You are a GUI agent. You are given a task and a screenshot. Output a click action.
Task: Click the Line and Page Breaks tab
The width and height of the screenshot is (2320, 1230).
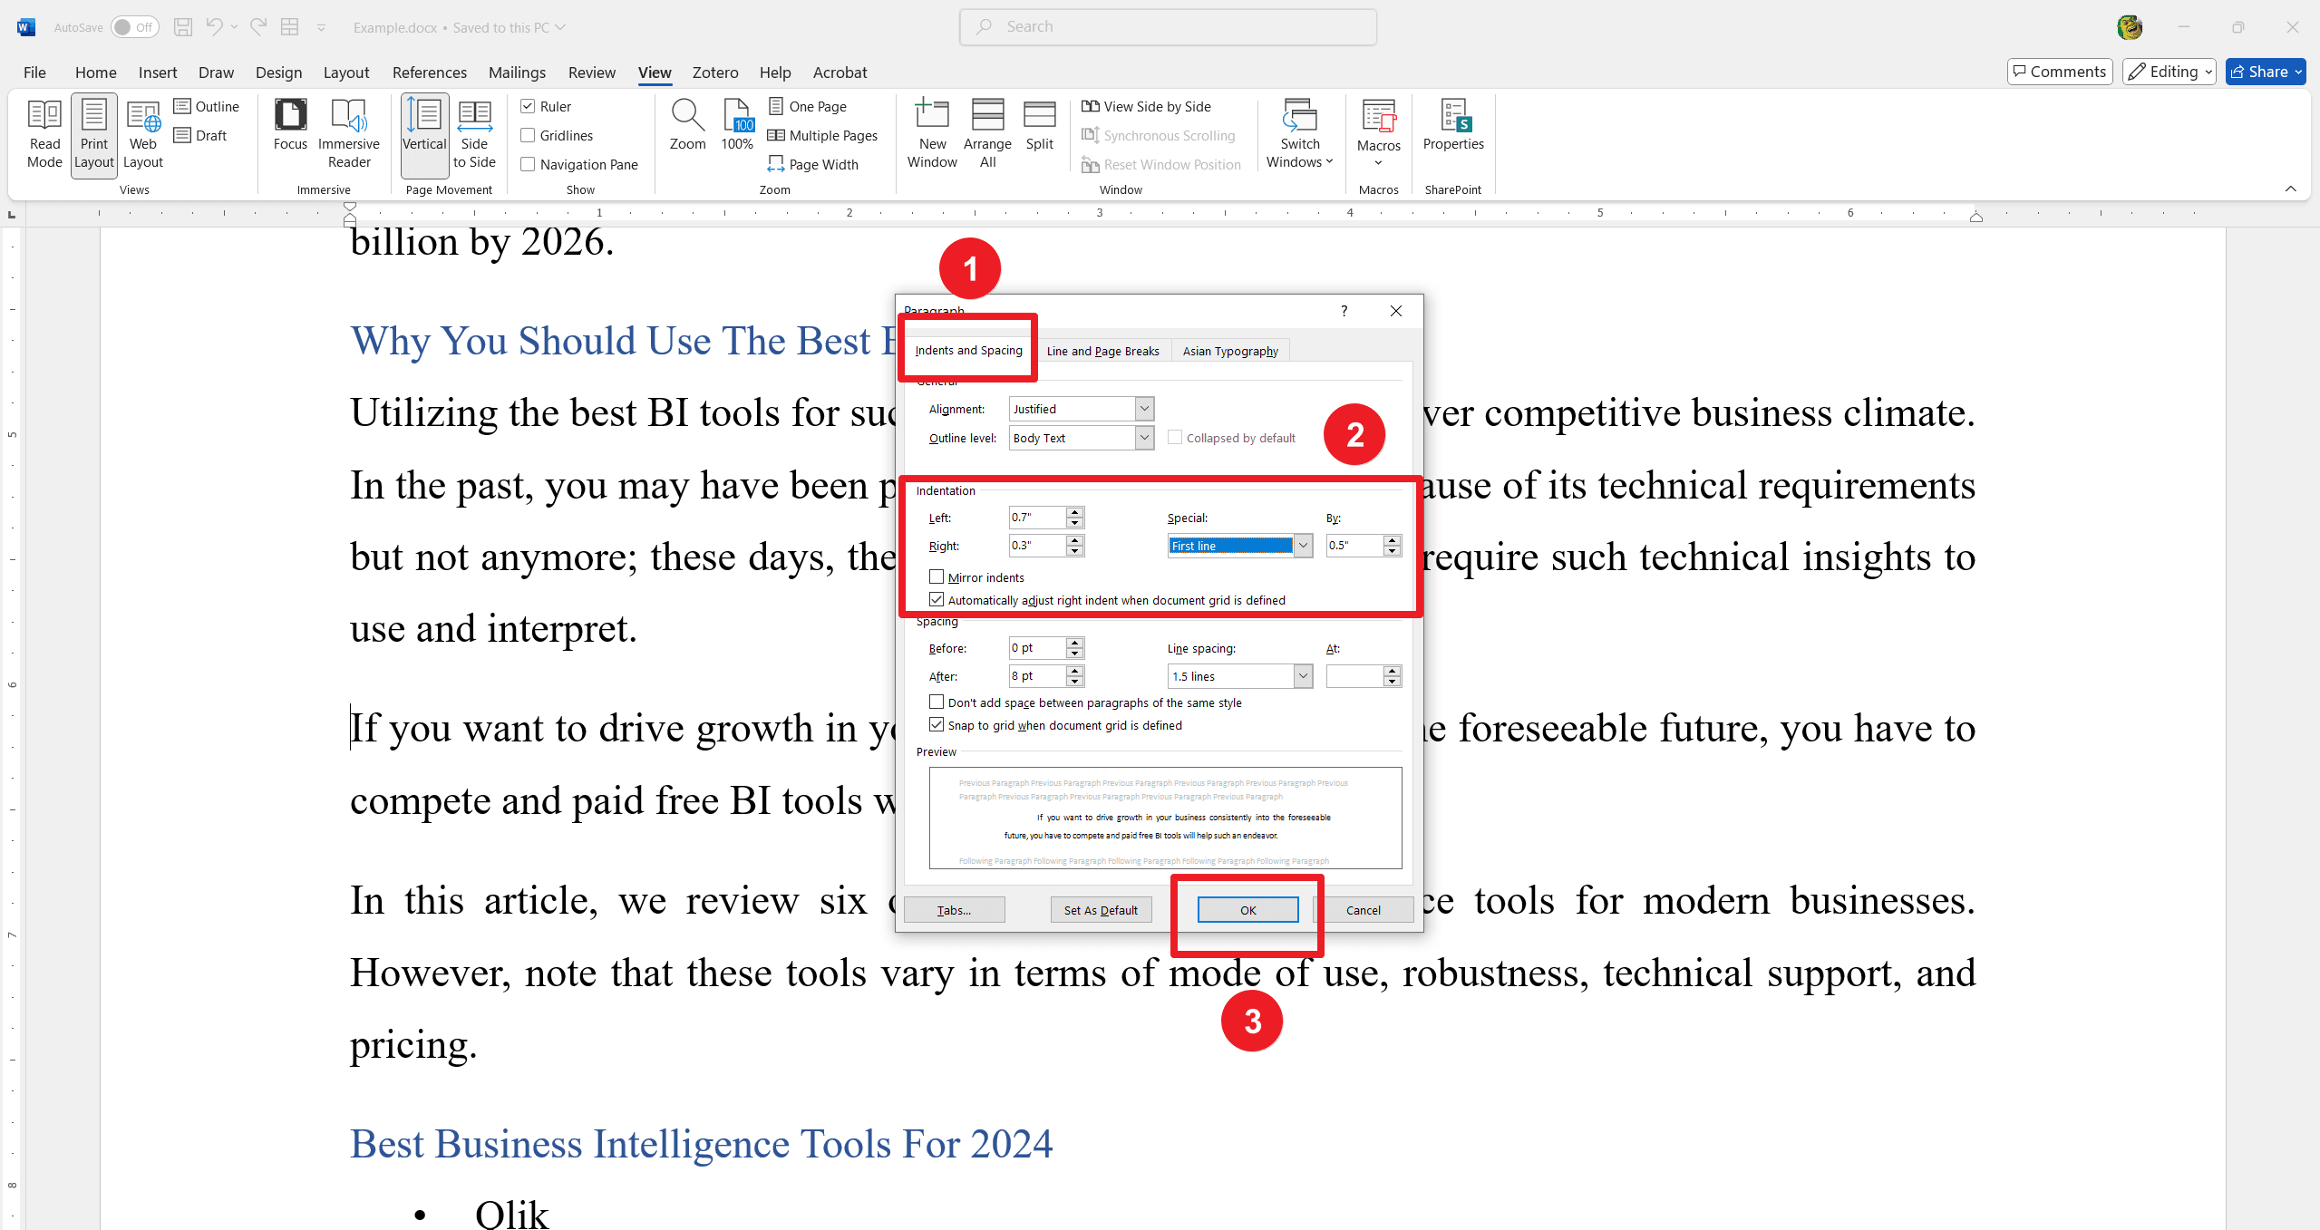coord(1103,350)
